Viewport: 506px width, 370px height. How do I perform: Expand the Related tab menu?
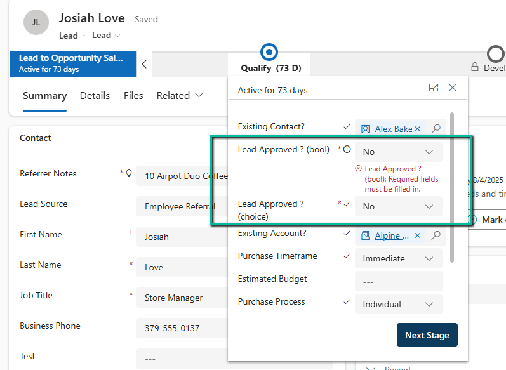(x=180, y=96)
